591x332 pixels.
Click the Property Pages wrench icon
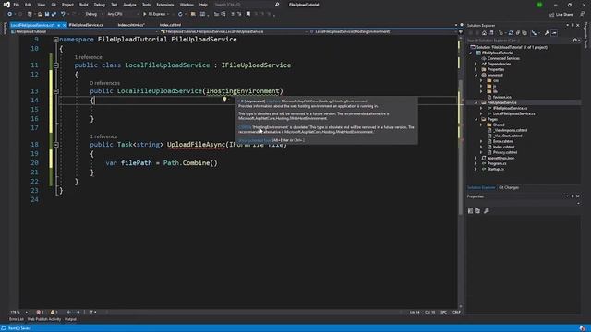pos(487,211)
